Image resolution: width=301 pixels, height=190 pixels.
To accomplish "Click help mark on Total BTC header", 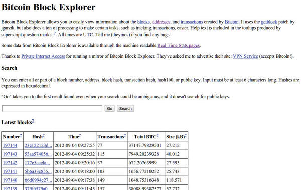I will pyautogui.click(x=157, y=135).
